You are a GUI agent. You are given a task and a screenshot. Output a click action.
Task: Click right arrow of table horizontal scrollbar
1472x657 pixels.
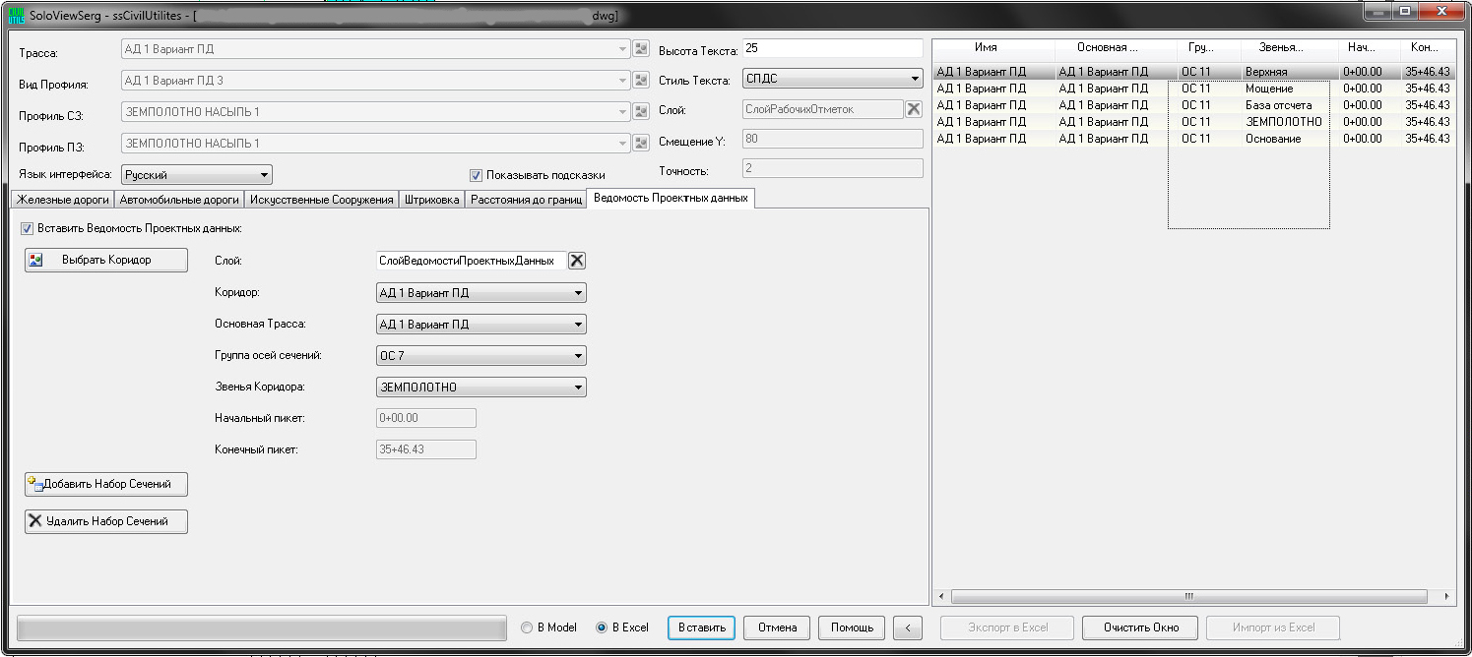1446,597
